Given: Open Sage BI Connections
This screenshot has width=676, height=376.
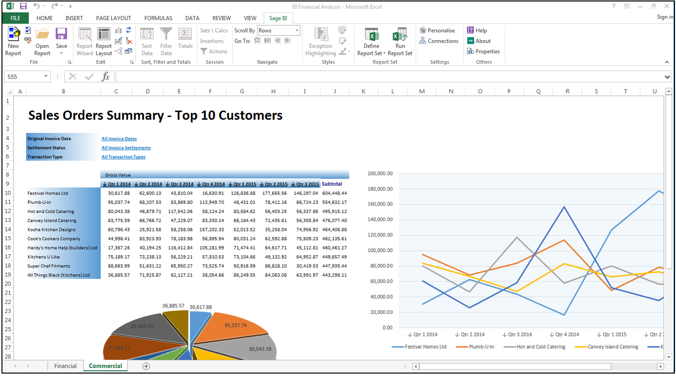Looking at the screenshot, I should 439,41.
